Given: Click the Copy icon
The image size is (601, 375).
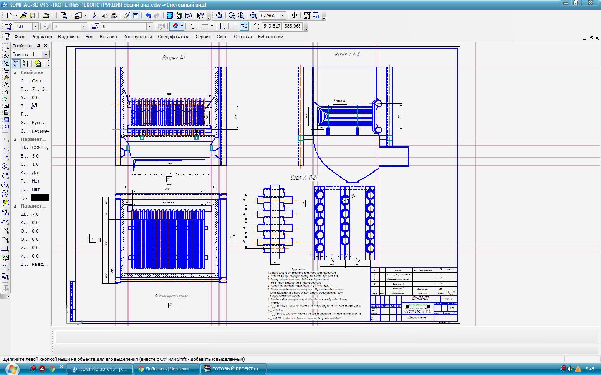Looking at the screenshot, I should coord(104,15).
